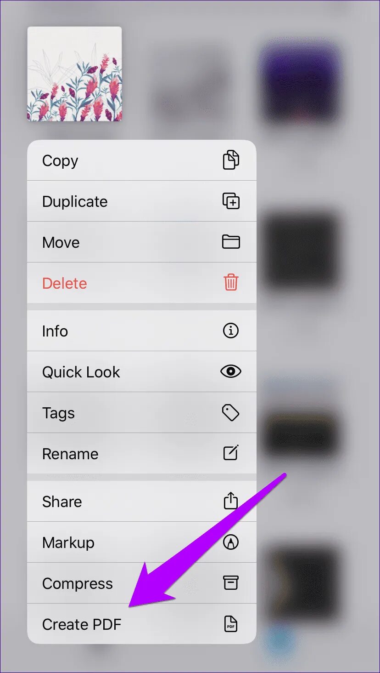This screenshot has height=673, width=380.
Task: Click the Markup pen-tip icon
Action: point(231,542)
